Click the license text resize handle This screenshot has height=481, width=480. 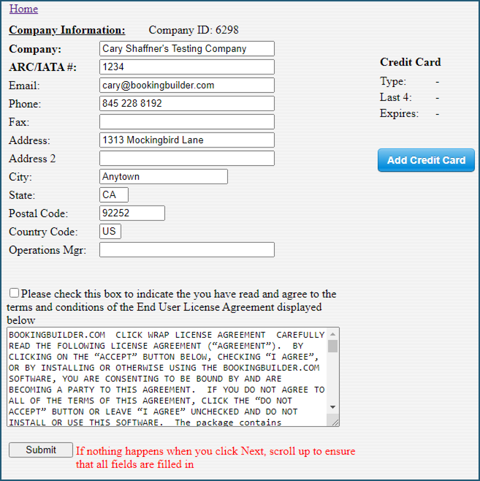[x=335, y=422]
